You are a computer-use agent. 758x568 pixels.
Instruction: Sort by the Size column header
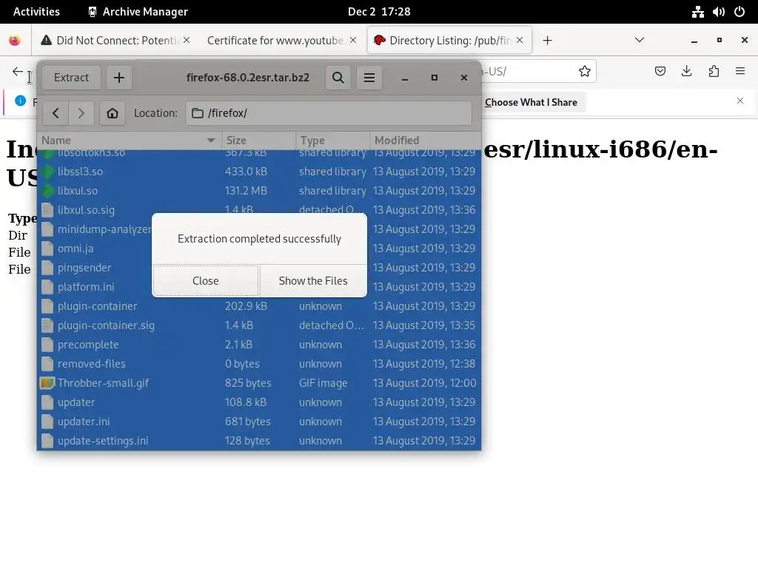tap(258, 140)
